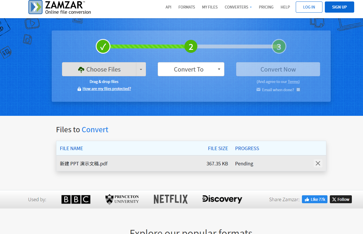363x234 pixels.
Task: Click the green checkmark step one circle
Action: [103, 46]
